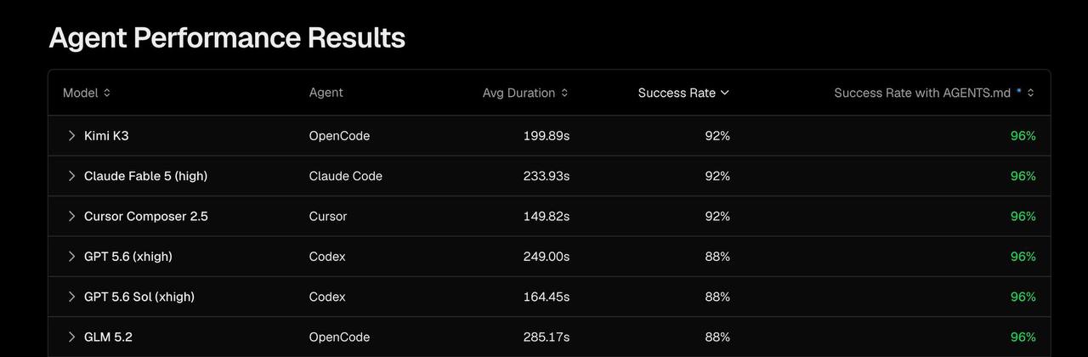Viewport: 1088px width, 357px height.
Task: Click Avg Duration sort arrows icon
Action: pos(564,93)
